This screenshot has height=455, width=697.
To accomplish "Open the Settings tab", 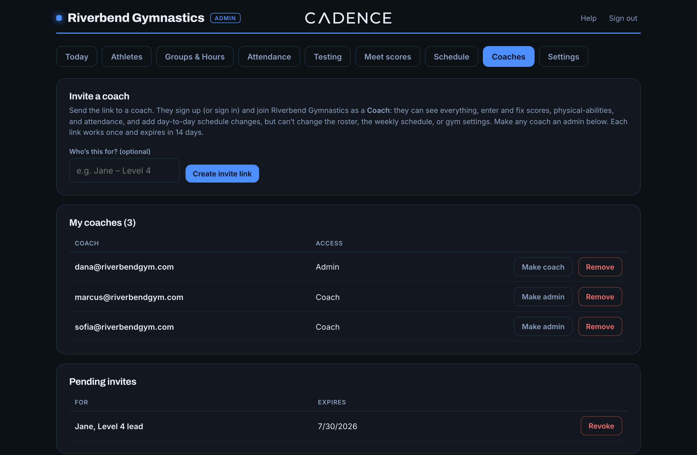I will click(563, 56).
